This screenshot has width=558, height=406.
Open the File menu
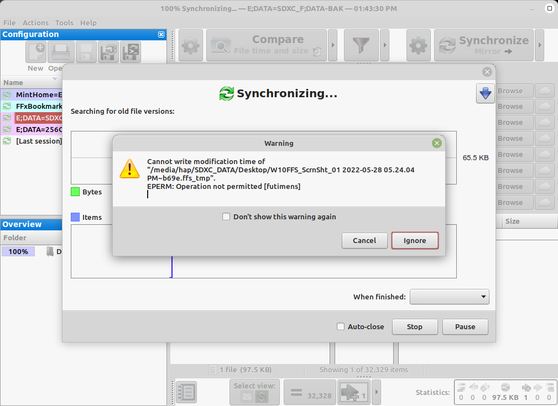[x=9, y=23]
